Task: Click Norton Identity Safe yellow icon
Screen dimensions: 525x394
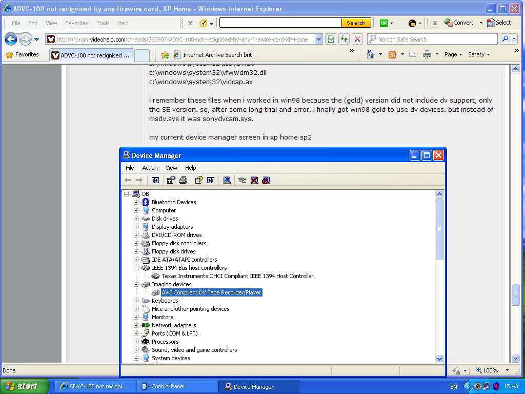Action: 412,23
